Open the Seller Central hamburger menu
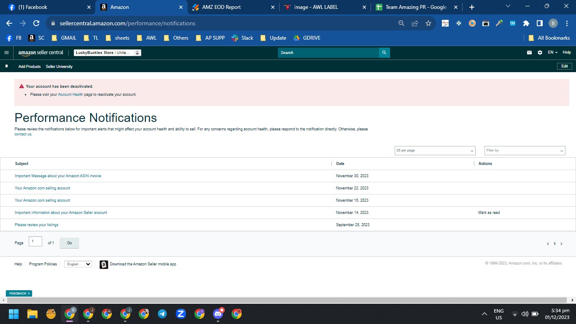The image size is (576, 324). point(6,53)
